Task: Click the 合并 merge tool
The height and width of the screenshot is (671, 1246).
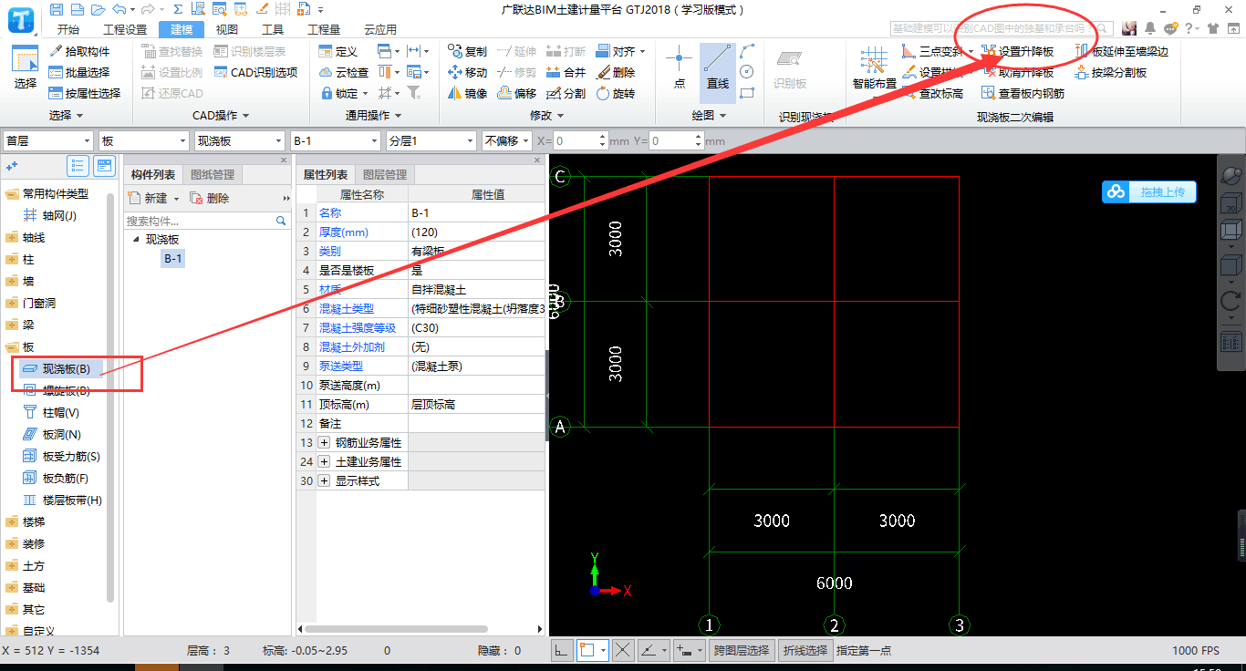Action: 566,72
